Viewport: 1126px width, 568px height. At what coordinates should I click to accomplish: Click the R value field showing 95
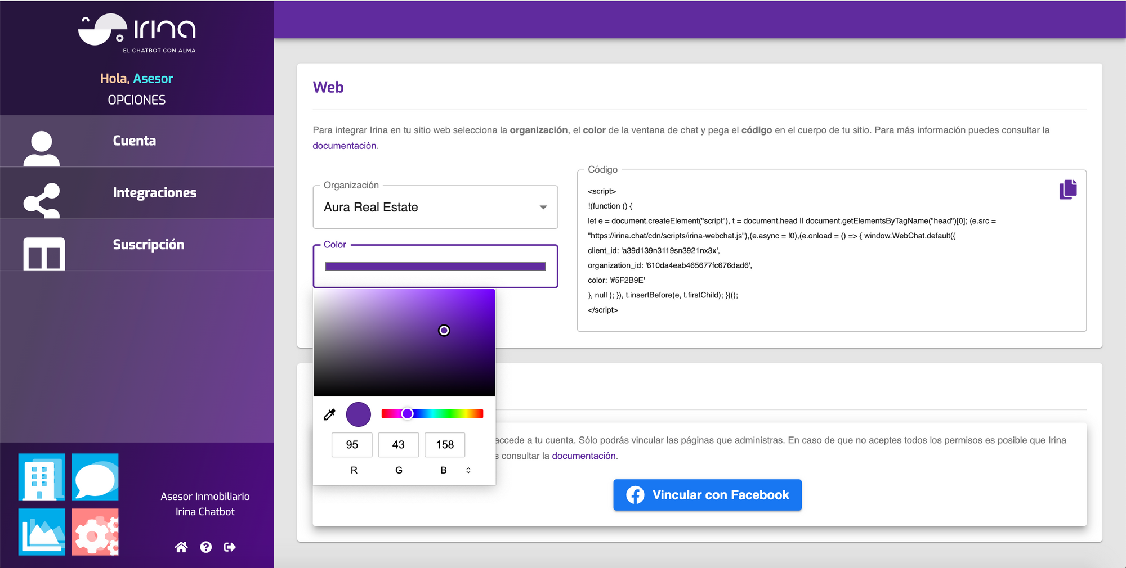click(x=352, y=445)
